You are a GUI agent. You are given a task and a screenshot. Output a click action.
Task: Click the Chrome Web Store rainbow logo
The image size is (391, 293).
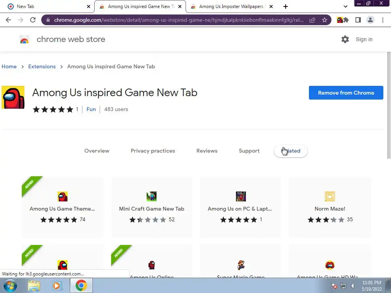tap(24, 39)
